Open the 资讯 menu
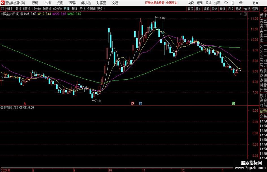Viewport: 267px width, 172px height. click(60, 3)
